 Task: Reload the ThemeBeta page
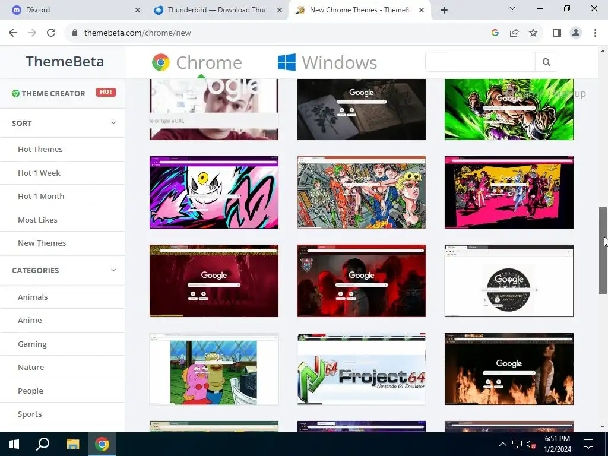tap(51, 33)
